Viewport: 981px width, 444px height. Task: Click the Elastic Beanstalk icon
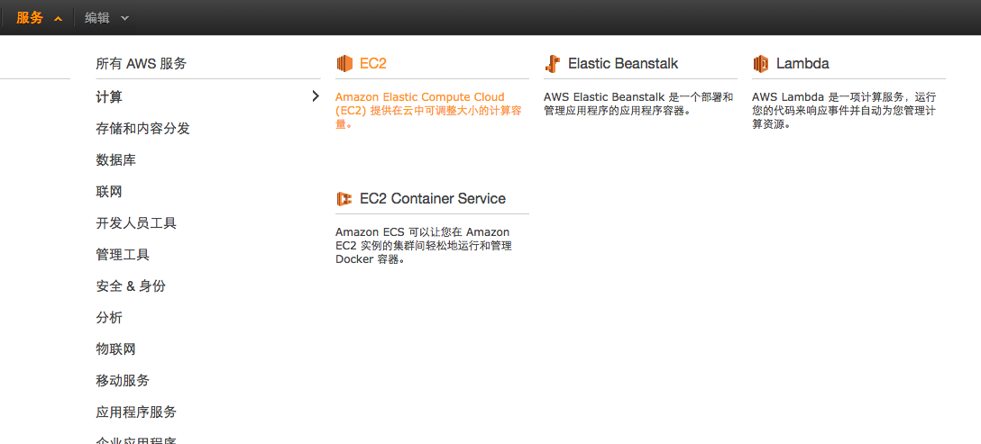pos(552,64)
